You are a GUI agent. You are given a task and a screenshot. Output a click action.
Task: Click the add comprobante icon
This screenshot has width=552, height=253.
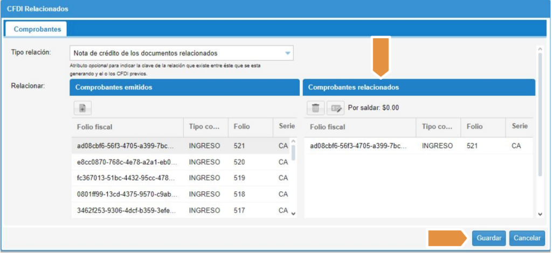point(82,108)
